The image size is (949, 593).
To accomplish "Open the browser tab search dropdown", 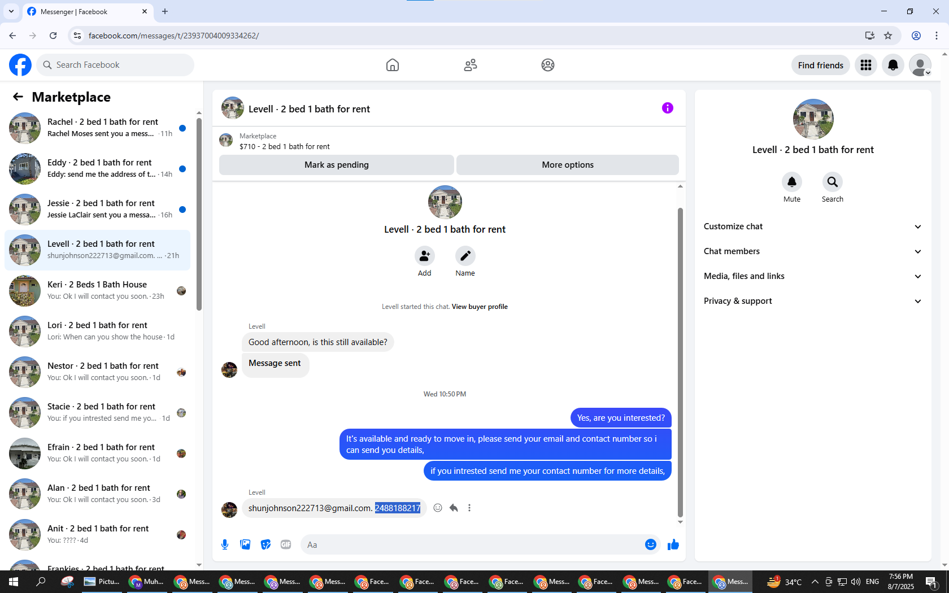I will pyautogui.click(x=11, y=11).
